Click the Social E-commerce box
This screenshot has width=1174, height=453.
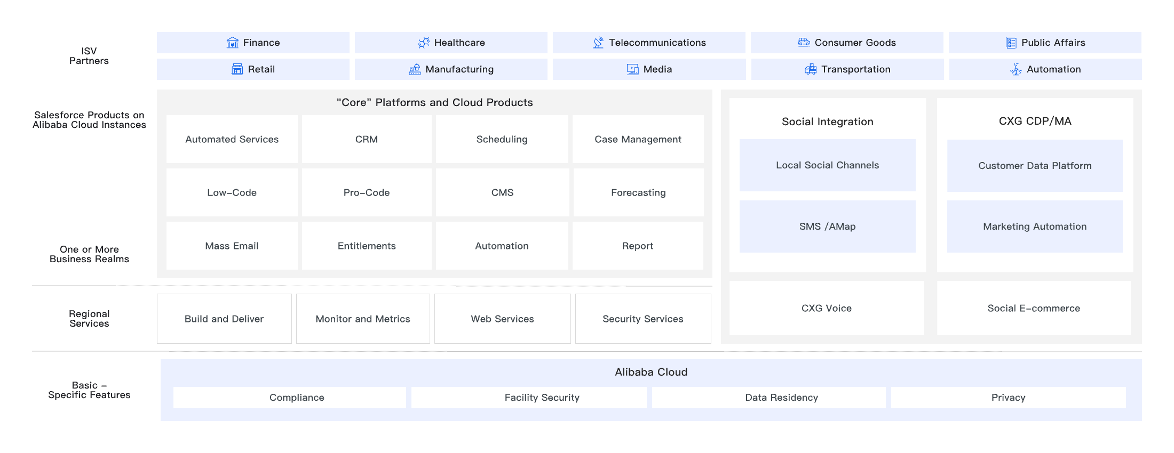[x=1034, y=308]
